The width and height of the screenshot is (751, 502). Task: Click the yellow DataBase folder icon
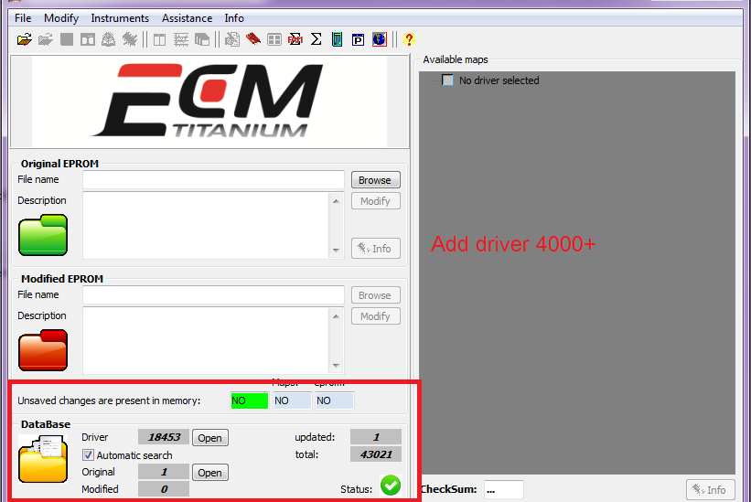tap(43, 458)
